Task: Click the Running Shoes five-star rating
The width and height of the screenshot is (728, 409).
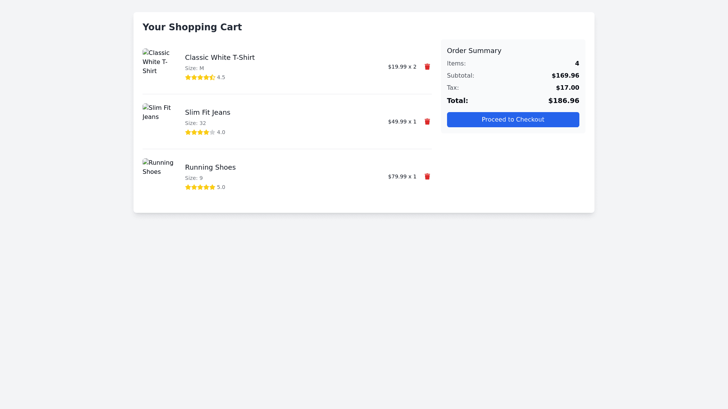Action: click(200, 187)
